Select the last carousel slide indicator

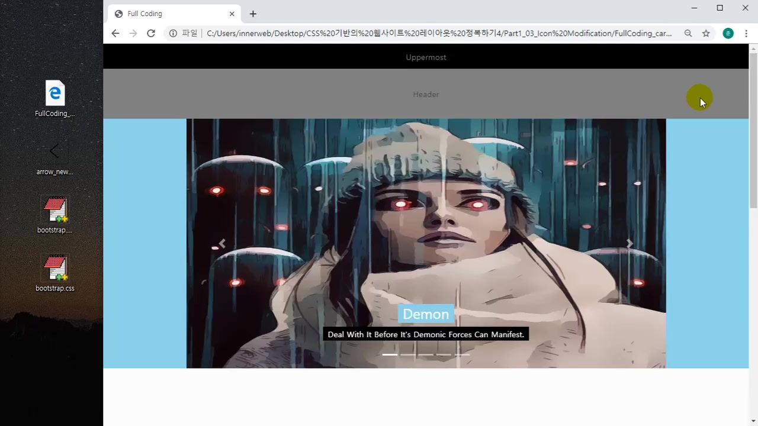pyautogui.click(x=462, y=354)
